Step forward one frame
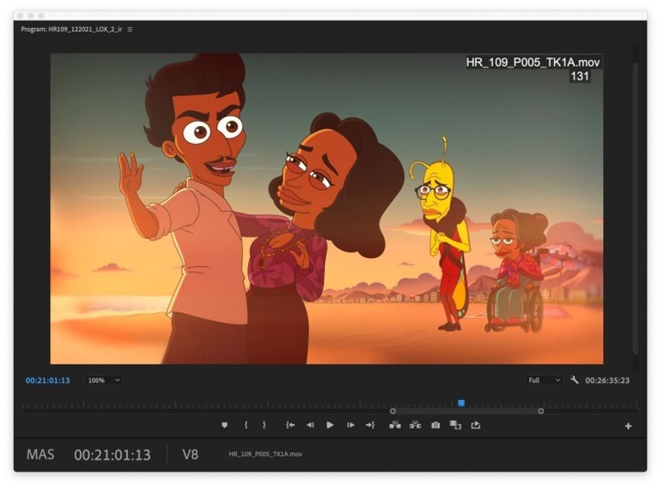Viewport: 660px width, 487px height. [350, 425]
